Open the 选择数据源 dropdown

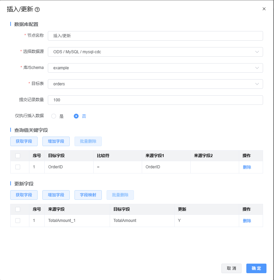155,52
